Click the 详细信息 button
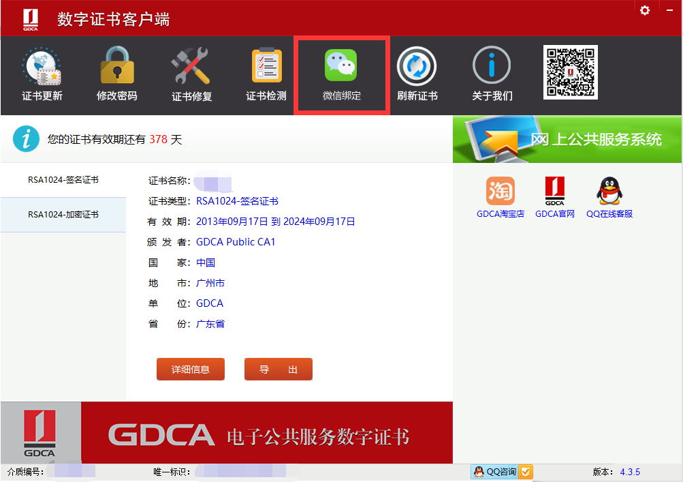The height and width of the screenshot is (482, 683). (x=191, y=370)
